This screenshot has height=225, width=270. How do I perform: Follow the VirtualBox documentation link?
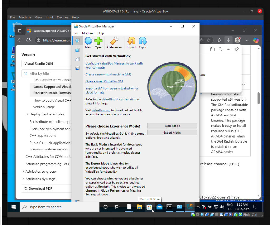pos(119,99)
